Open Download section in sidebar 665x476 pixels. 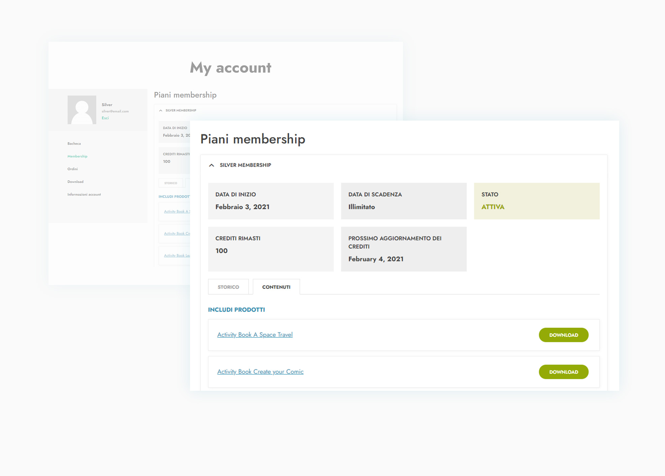point(75,182)
